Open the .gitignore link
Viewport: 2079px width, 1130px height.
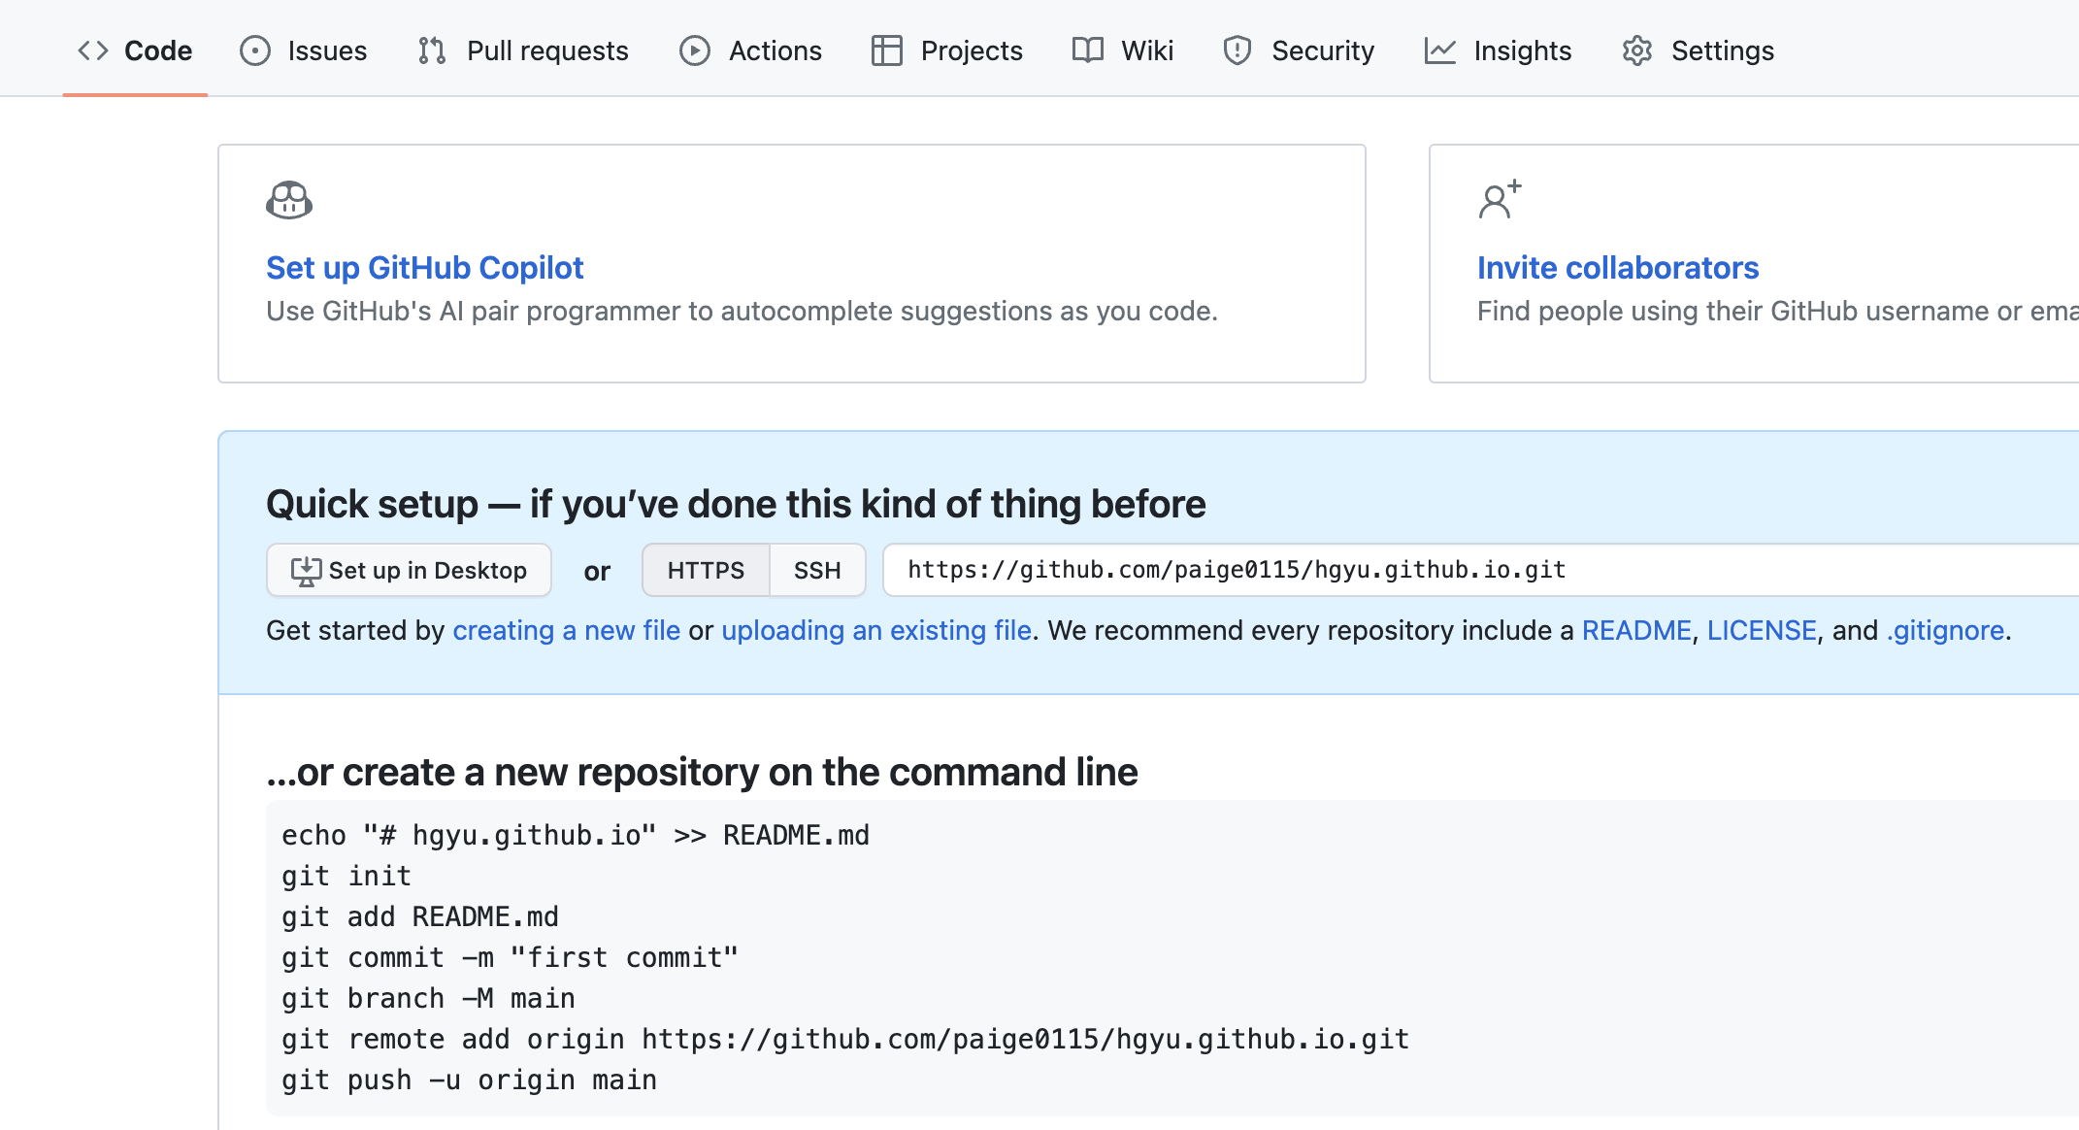point(1945,631)
